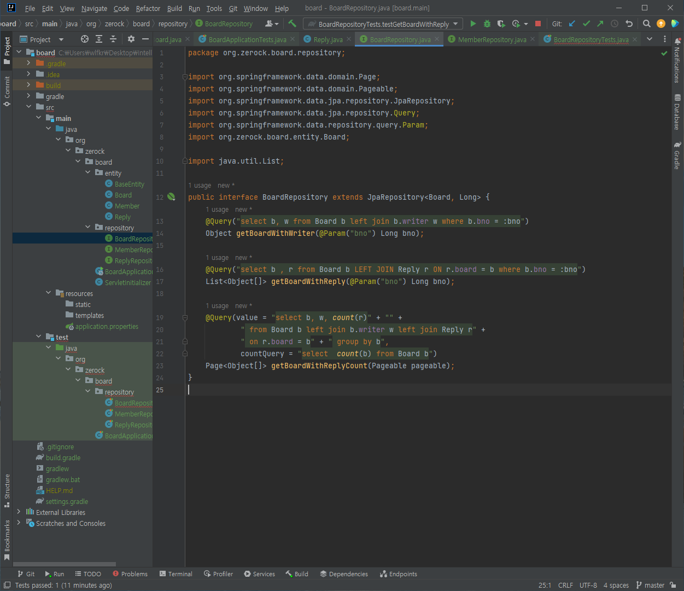
Task: Expand all nodes in the Project panel
Action: pyautogui.click(x=99, y=39)
